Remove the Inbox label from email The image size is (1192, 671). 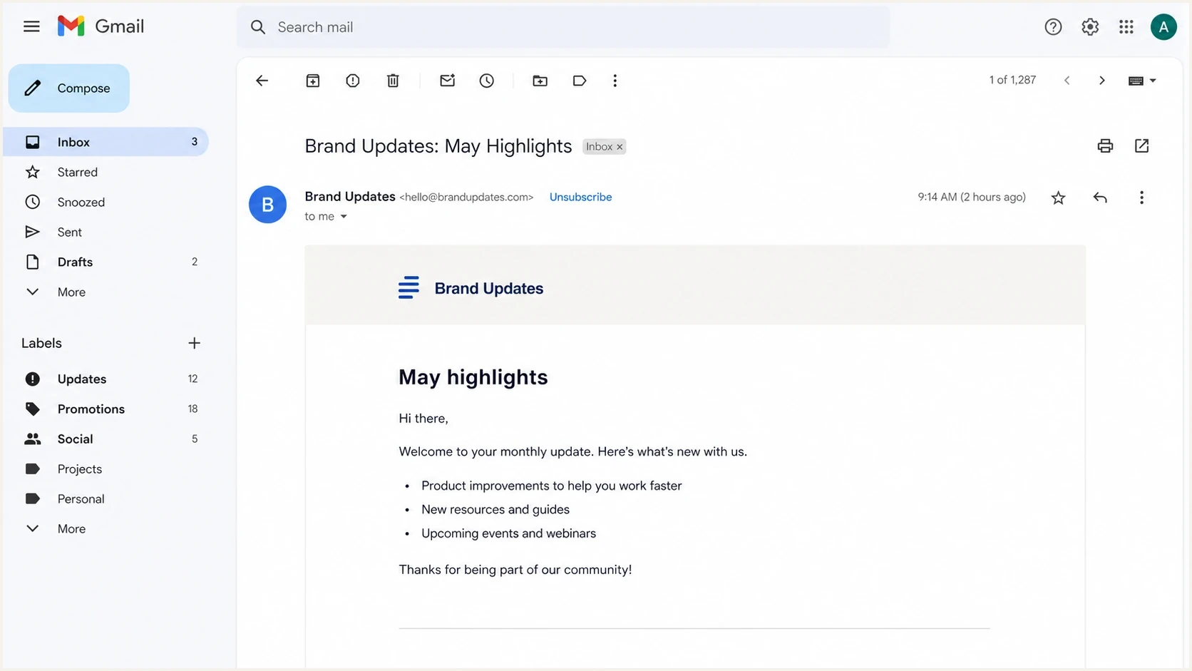(620, 147)
